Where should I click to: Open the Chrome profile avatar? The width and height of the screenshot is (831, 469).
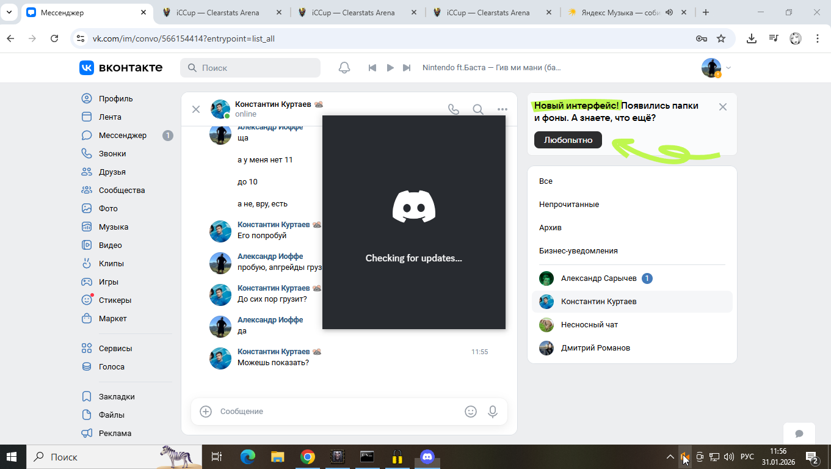796,38
